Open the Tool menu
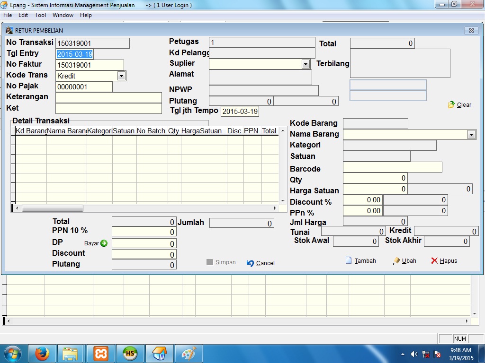 (40, 15)
